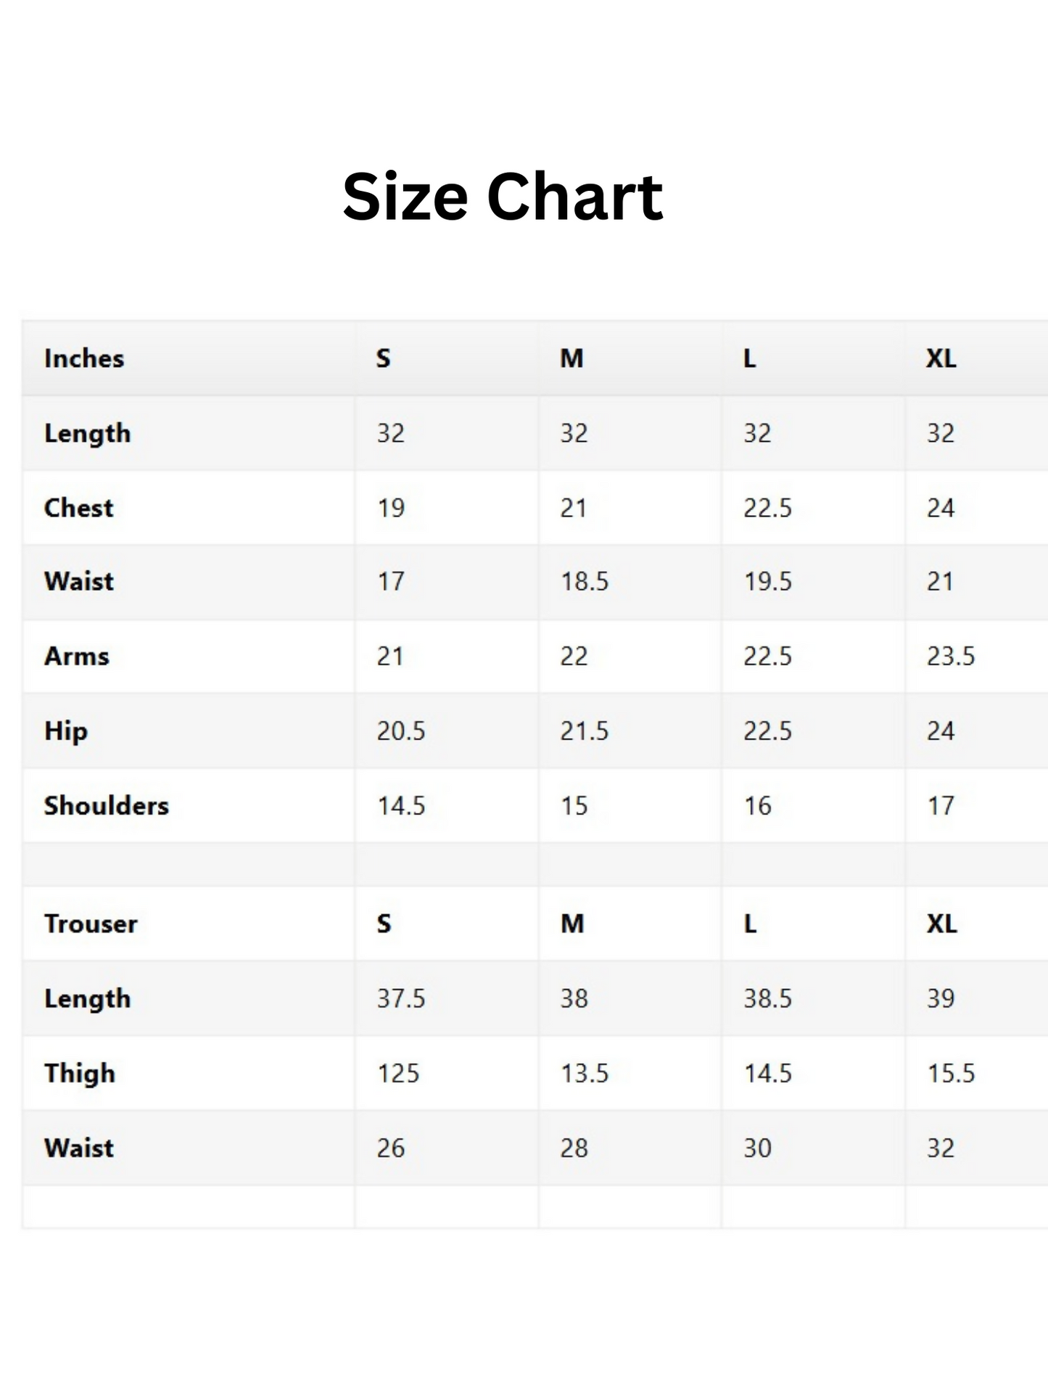Click the XL column header in top table

pos(941,358)
